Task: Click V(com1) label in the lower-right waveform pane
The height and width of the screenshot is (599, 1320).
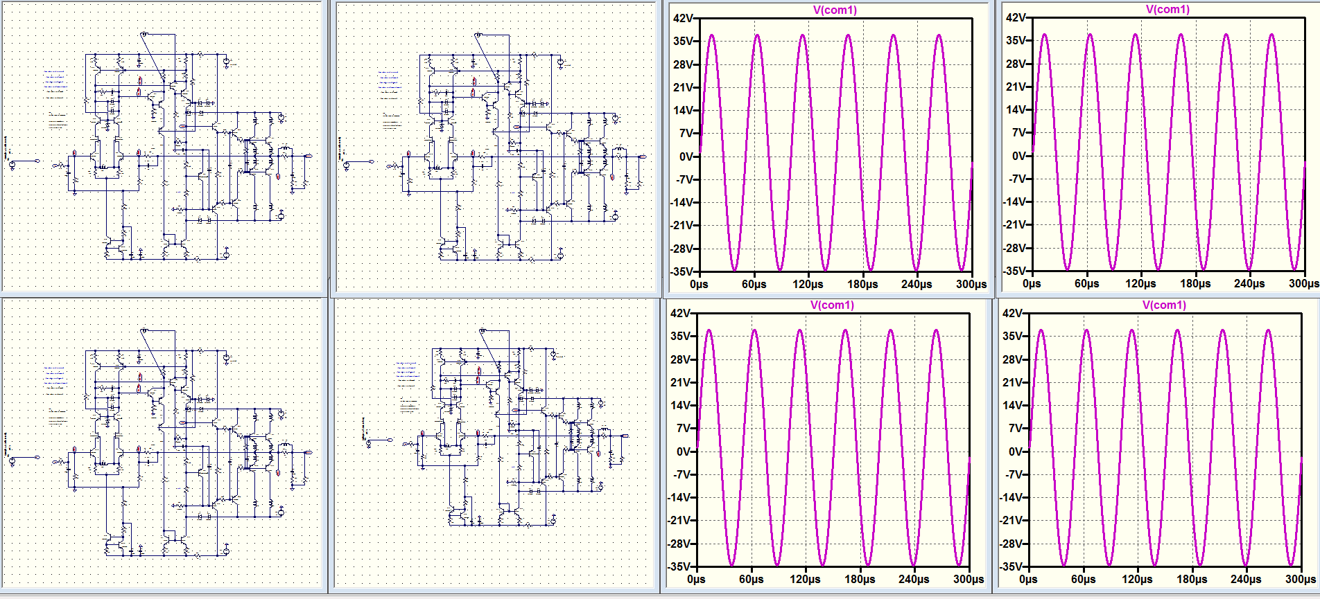Action: point(1164,305)
